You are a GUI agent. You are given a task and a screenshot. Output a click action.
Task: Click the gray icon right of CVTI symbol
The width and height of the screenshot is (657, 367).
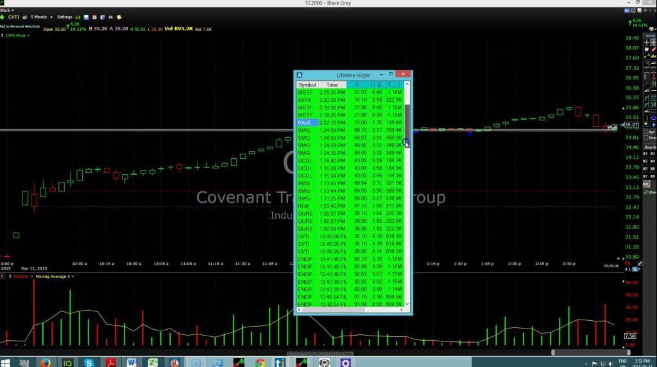coord(25,17)
